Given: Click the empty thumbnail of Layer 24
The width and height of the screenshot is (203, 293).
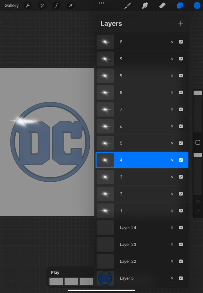Looking at the screenshot, I should pos(105,228).
